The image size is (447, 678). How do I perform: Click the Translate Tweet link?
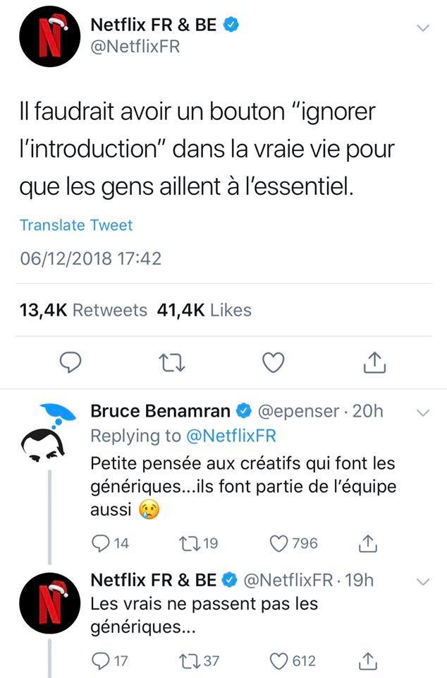76,225
